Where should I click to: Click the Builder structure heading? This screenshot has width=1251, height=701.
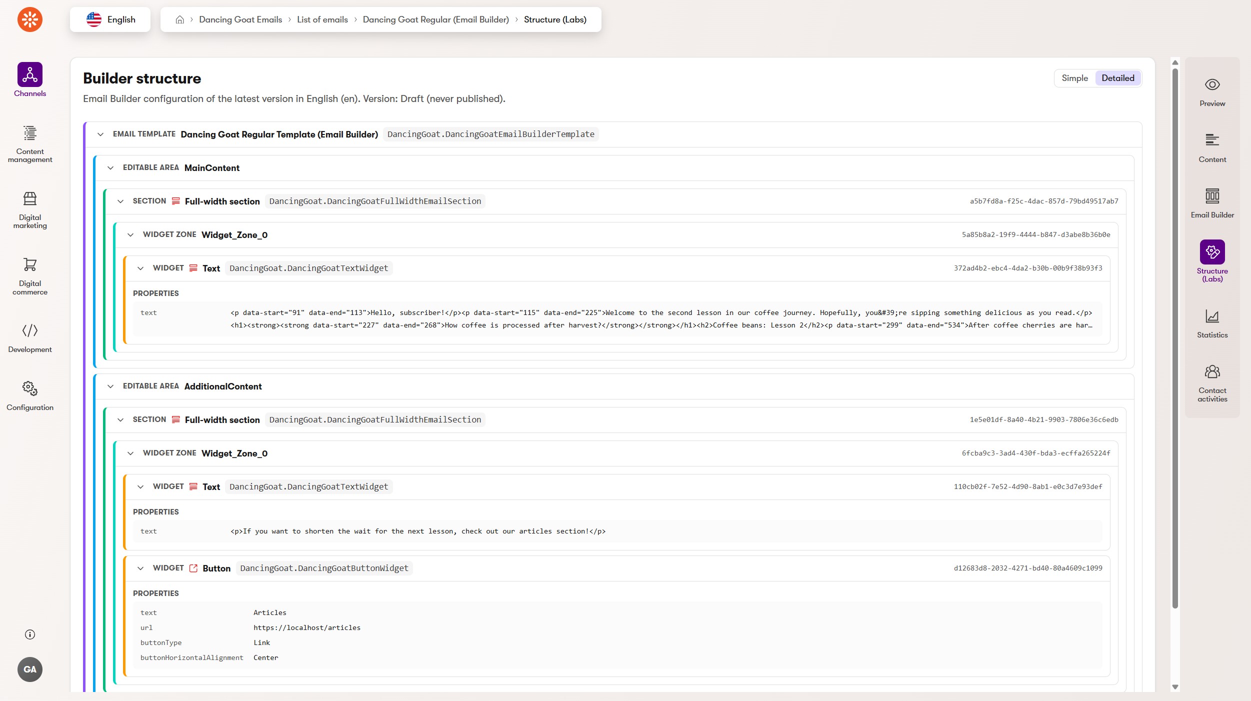tap(142, 78)
